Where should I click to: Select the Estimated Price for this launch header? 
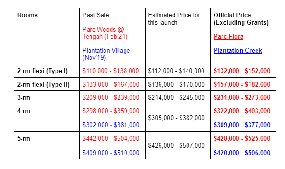(x=174, y=19)
